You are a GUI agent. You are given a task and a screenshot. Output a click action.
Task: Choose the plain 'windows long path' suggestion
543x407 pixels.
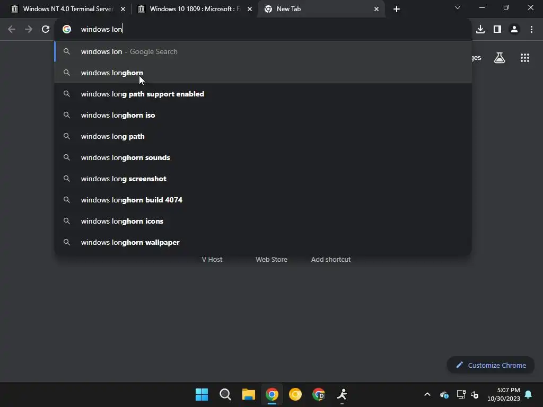click(x=263, y=136)
